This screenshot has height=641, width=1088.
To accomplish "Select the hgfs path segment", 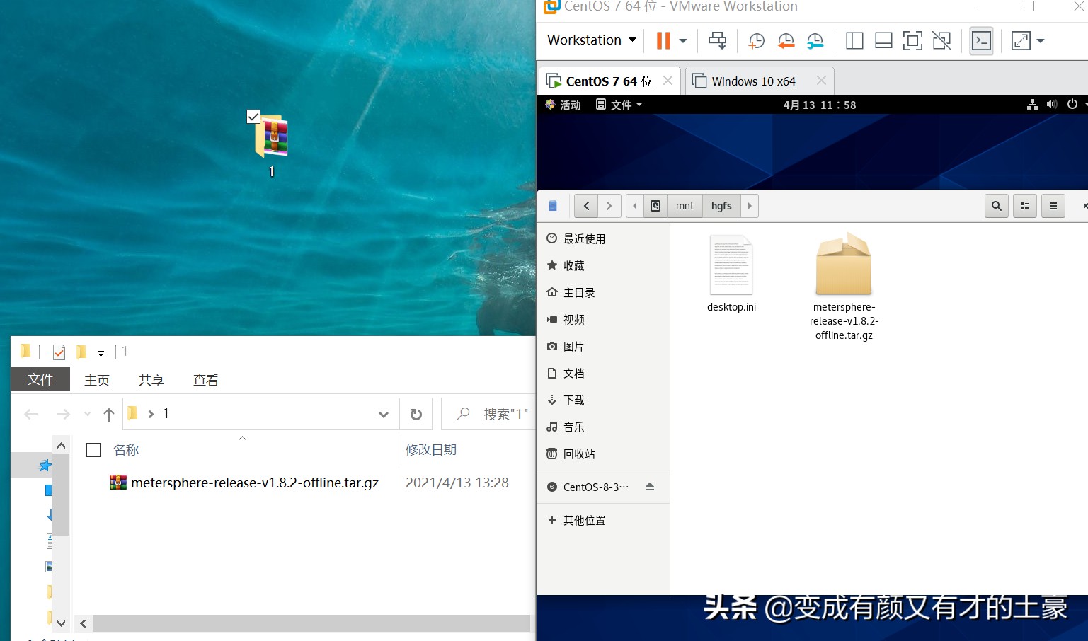I will 721,206.
